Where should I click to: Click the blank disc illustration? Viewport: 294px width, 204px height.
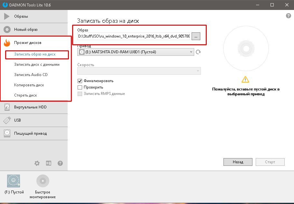point(246,48)
